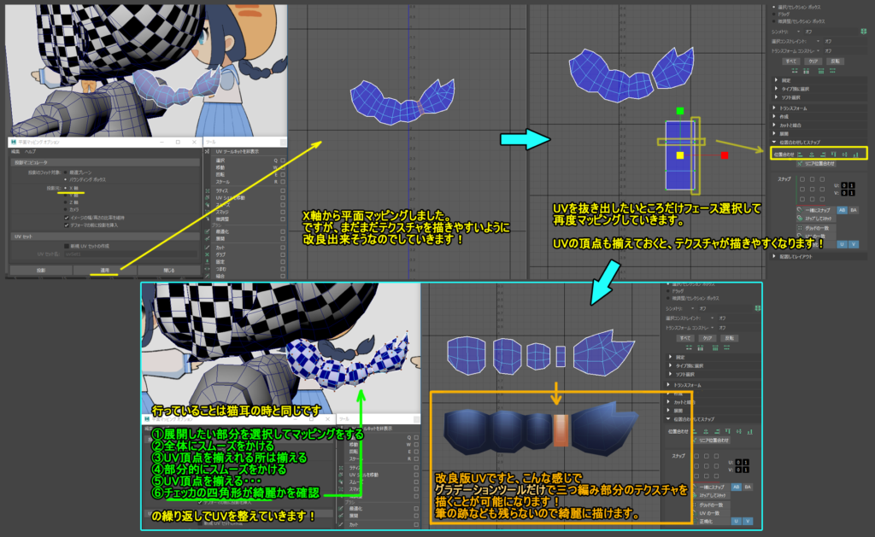Select X 軸 projection radio button
Screen dimensions: 875x537
tap(66, 189)
